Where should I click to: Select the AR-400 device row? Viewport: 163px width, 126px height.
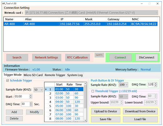point(81,24)
